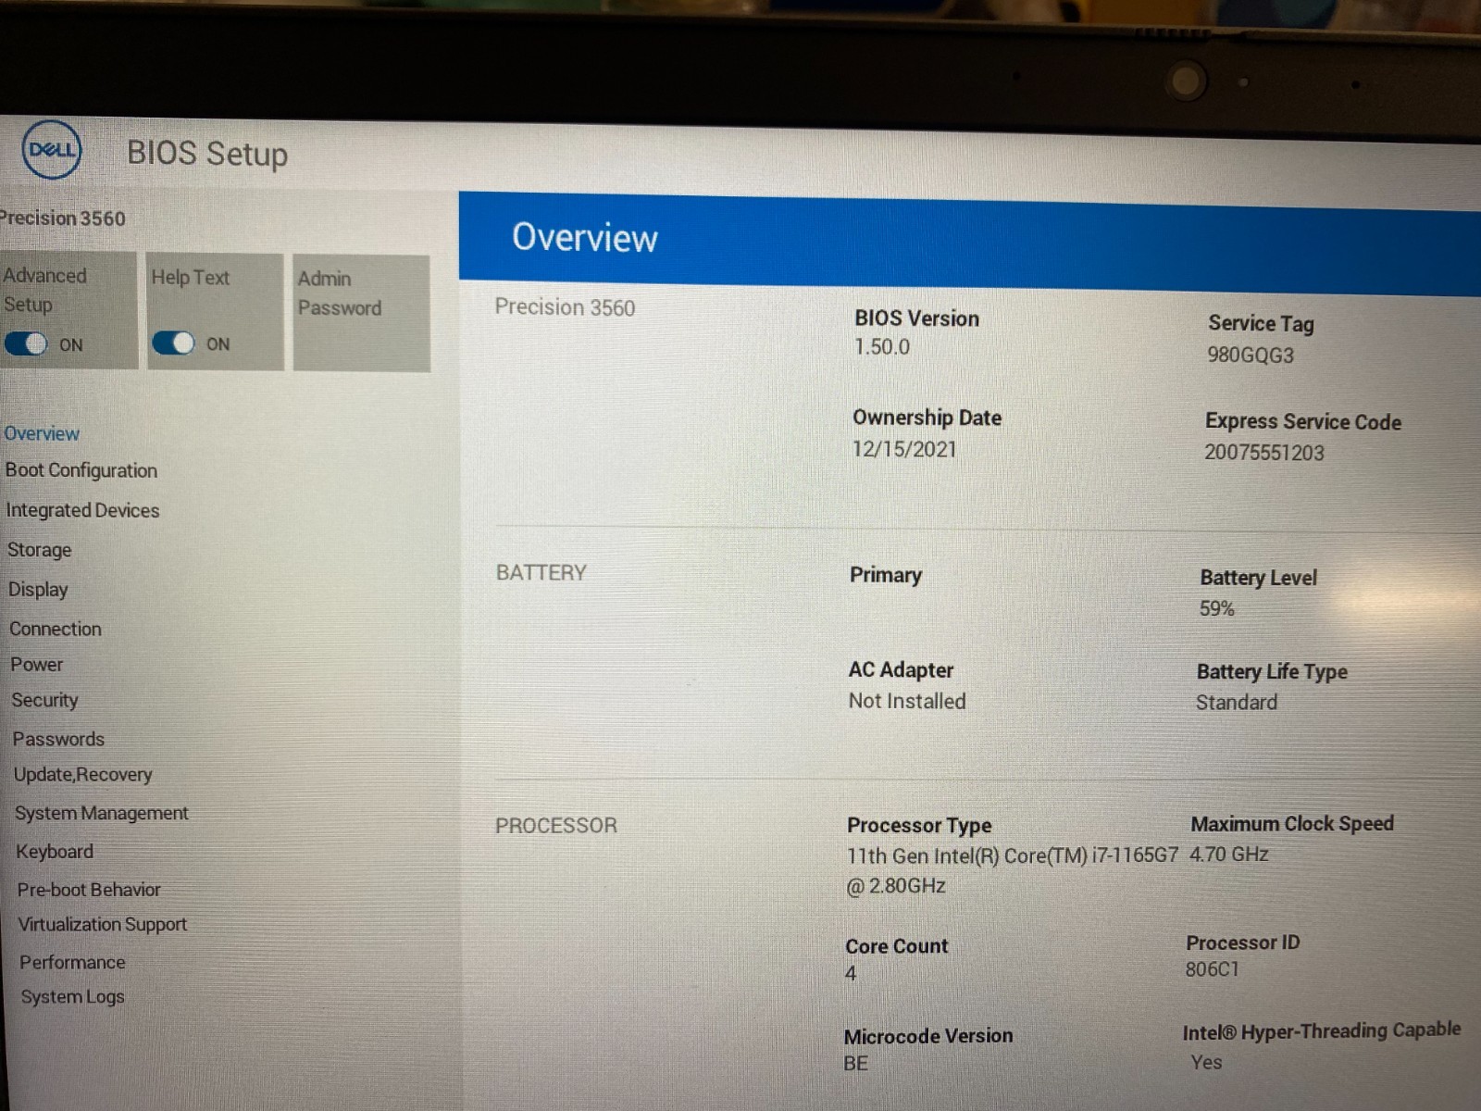Click core count value 4
The image size is (1481, 1111).
(850, 974)
